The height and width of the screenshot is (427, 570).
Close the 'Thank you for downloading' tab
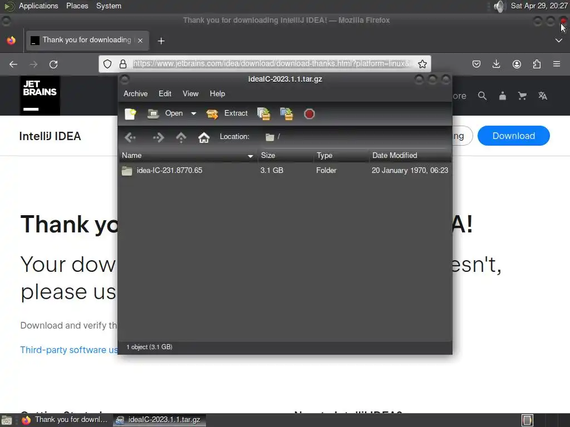tap(140, 41)
